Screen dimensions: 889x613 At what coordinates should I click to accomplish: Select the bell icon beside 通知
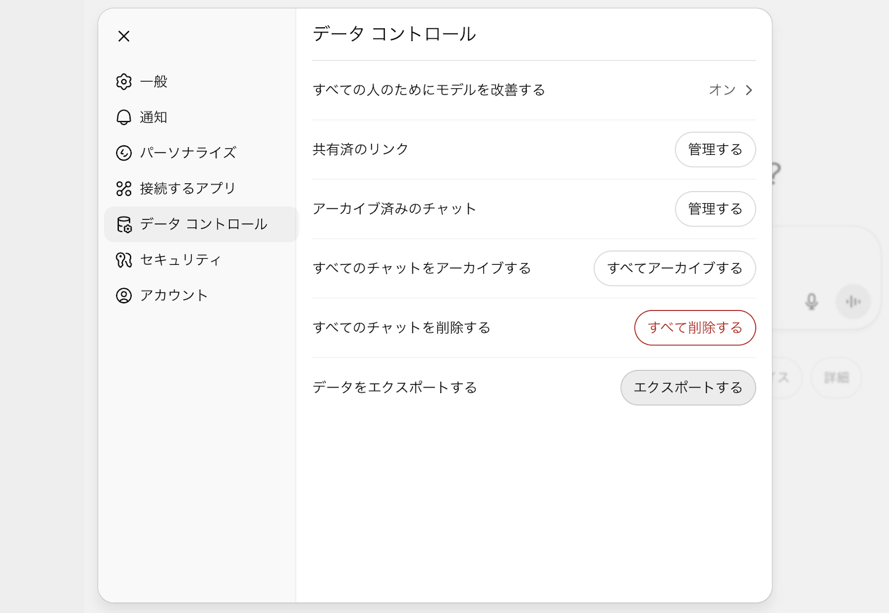(x=123, y=117)
